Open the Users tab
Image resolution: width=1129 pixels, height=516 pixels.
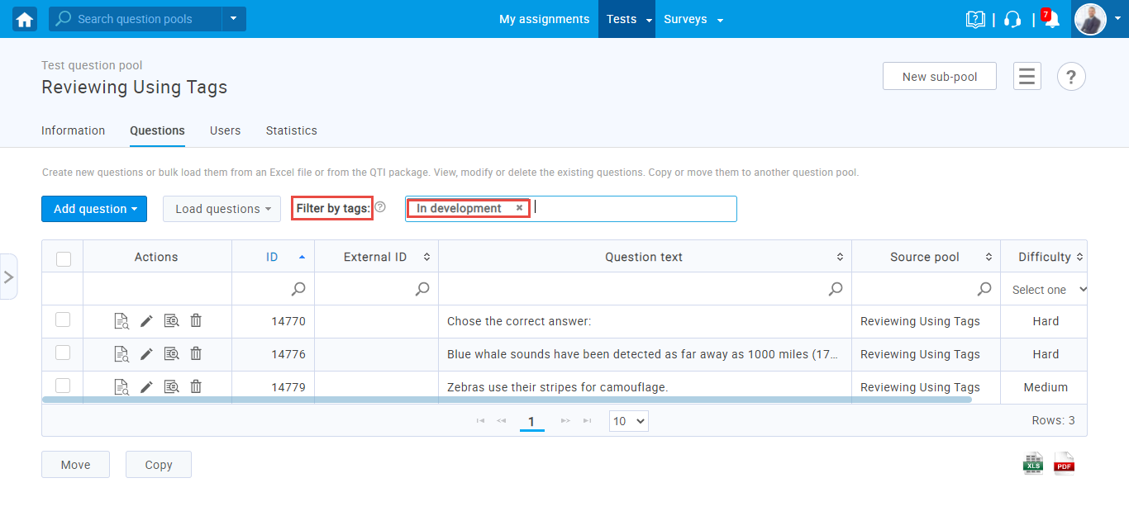point(225,130)
